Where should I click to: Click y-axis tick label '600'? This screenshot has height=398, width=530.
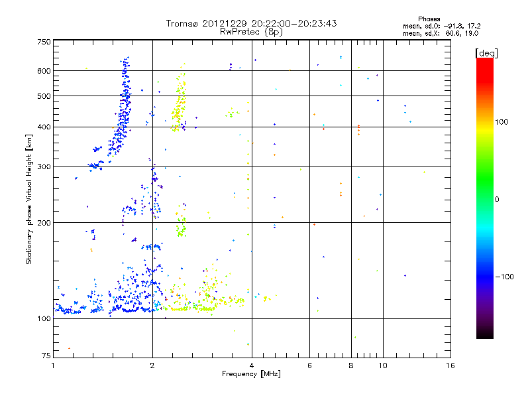coord(44,71)
